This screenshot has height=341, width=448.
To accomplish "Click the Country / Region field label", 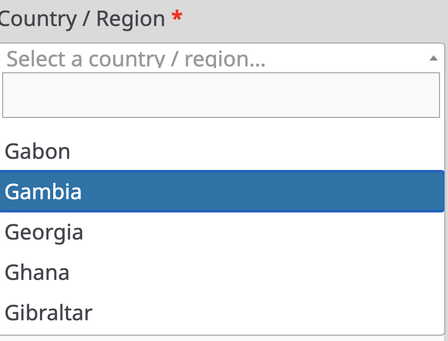I will (x=82, y=19).
